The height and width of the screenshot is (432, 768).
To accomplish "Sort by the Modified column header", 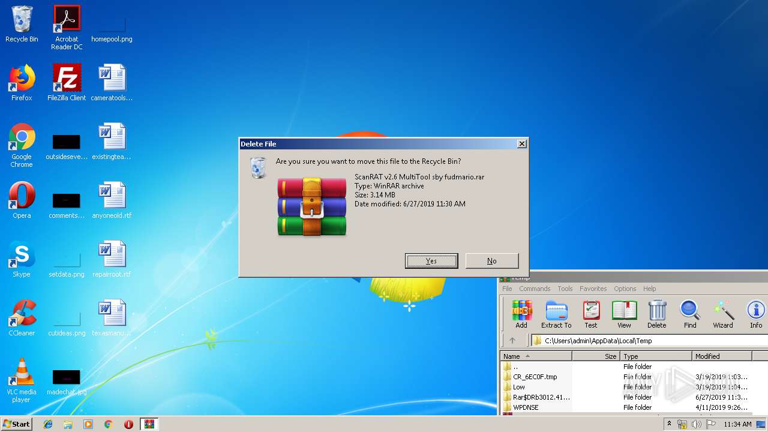I will [x=722, y=356].
